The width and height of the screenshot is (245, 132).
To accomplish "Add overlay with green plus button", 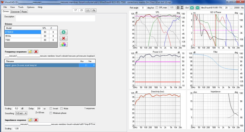I will pyautogui.click(x=192, y=8).
